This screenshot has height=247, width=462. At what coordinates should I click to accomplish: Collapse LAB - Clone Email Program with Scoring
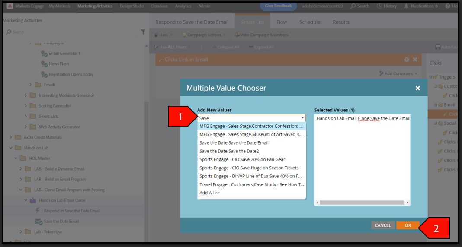(x=21, y=190)
